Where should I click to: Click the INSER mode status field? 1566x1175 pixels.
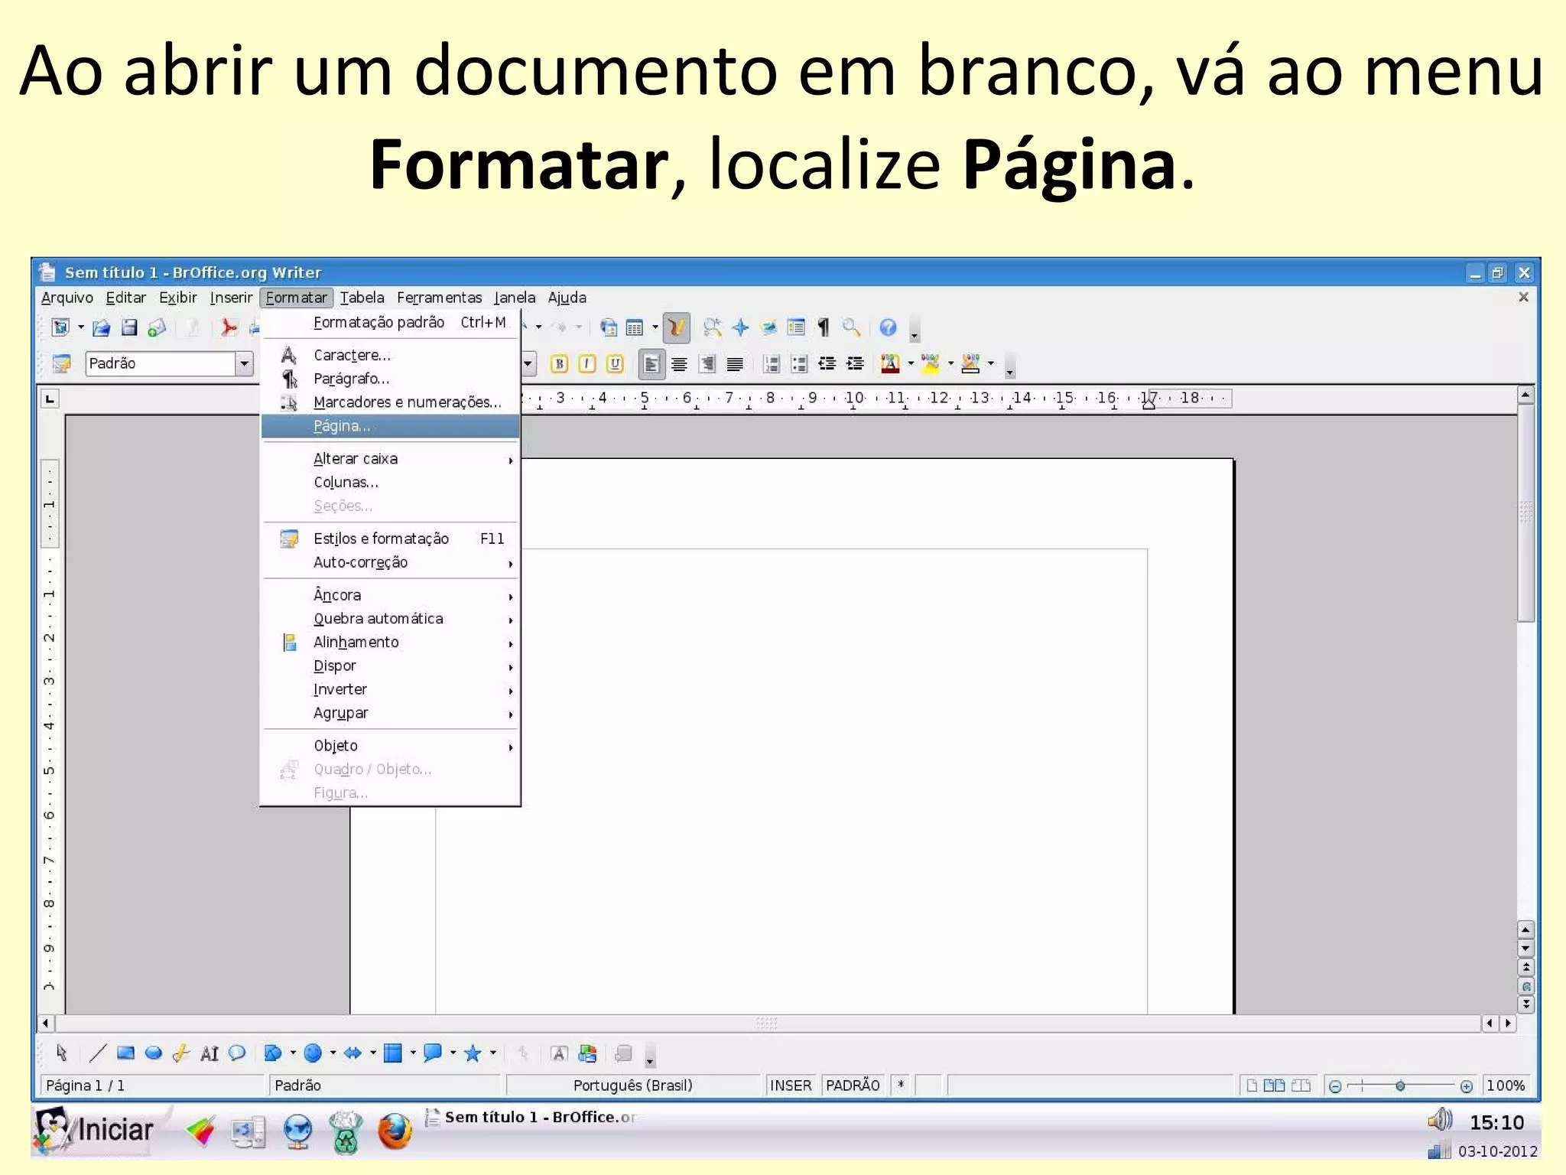pyautogui.click(x=790, y=1085)
